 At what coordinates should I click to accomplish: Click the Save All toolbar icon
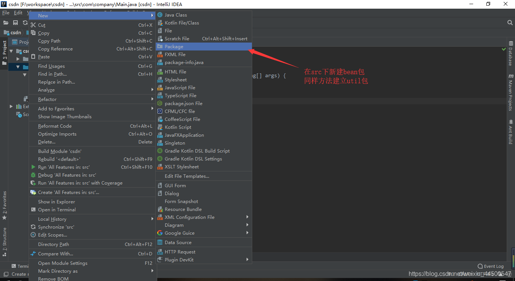tap(15, 23)
